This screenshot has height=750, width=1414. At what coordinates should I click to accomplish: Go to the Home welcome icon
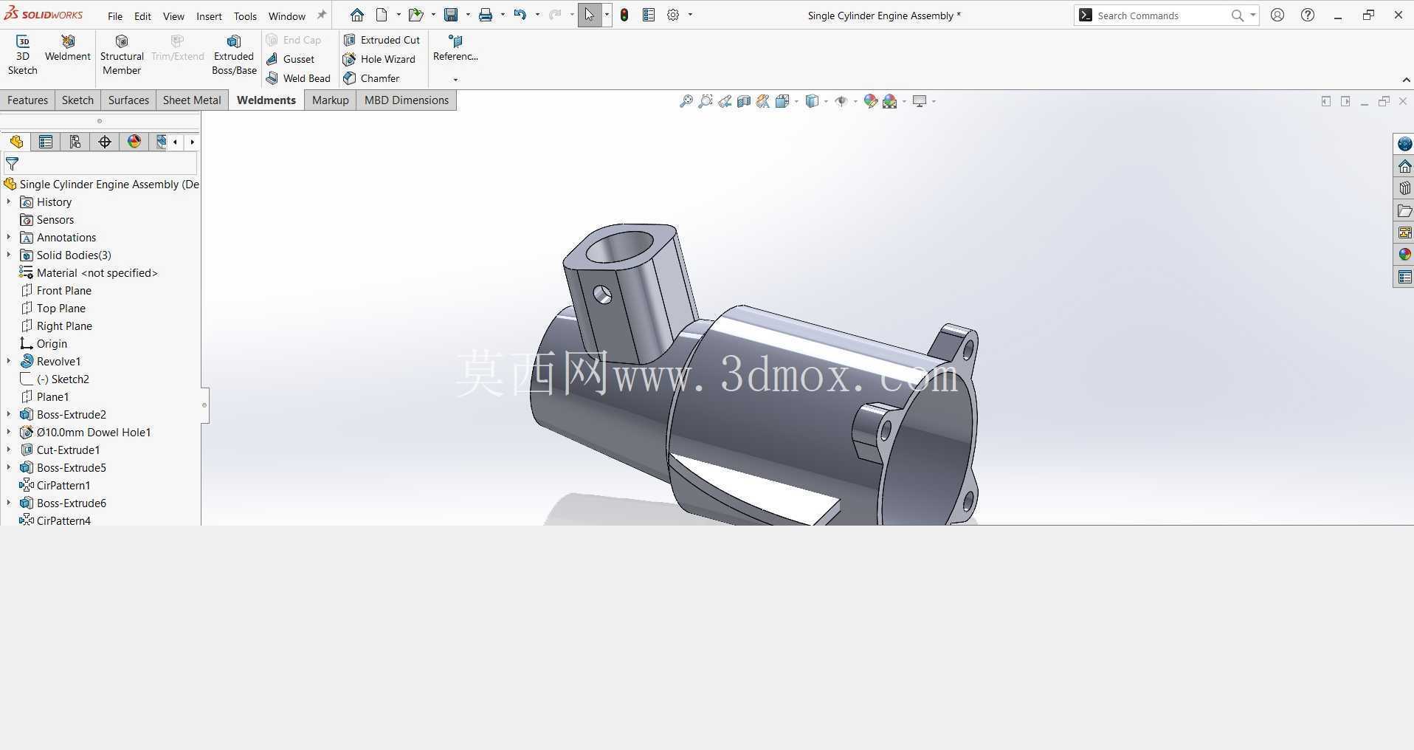[357, 15]
